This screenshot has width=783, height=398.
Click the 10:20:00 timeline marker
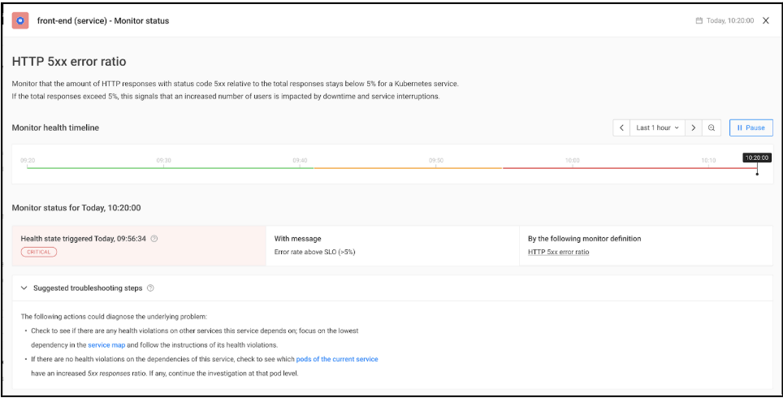[x=756, y=158]
